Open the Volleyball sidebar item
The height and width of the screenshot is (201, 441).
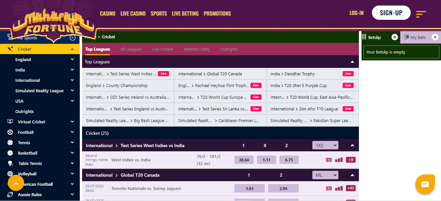(40, 174)
